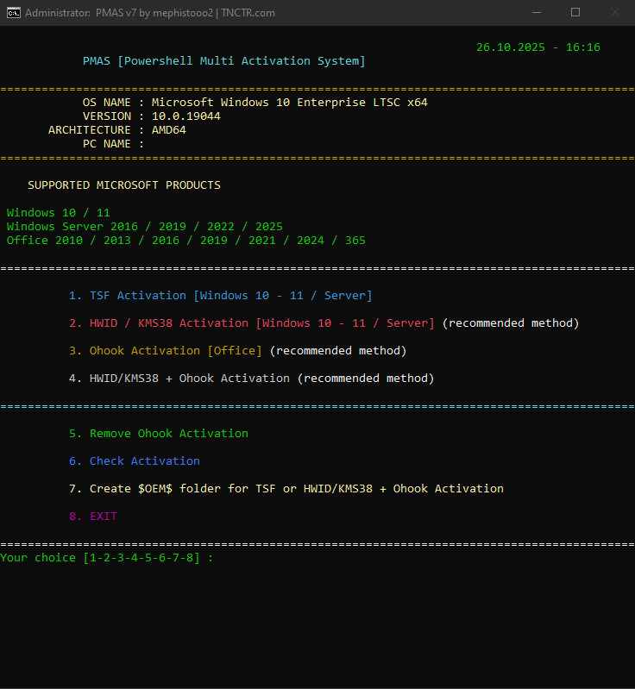Click the title bar text "PMAS v7 by mephistooo2 | TNCTR.com"

185,13
